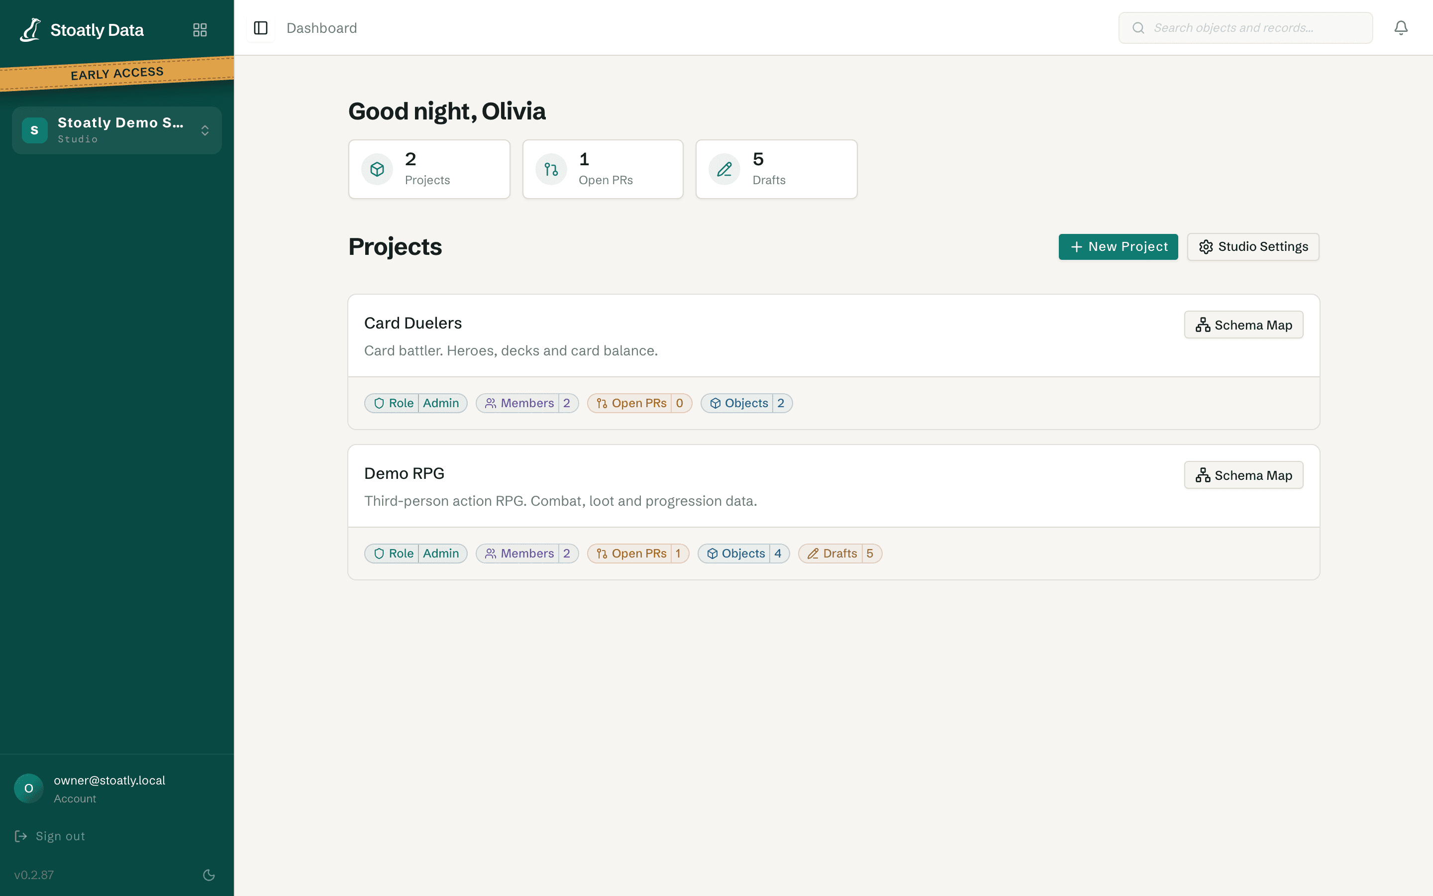Click the Open PRs 1 badge on Demo RPG
Screen dimensions: 1433x896
pos(638,554)
